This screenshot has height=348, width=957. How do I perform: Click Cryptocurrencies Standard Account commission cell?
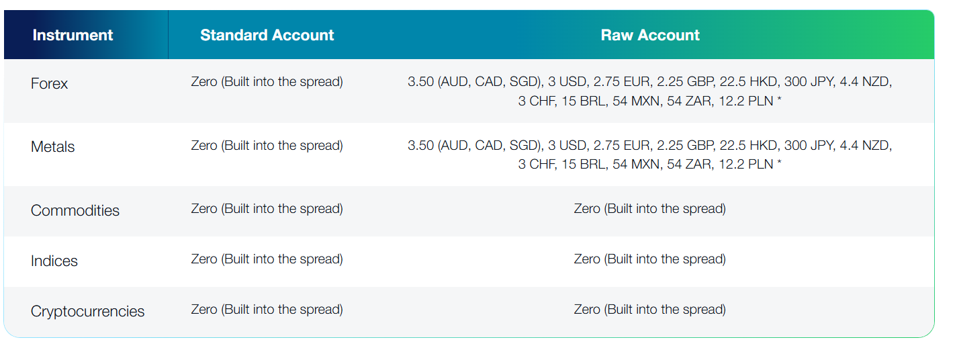(267, 310)
